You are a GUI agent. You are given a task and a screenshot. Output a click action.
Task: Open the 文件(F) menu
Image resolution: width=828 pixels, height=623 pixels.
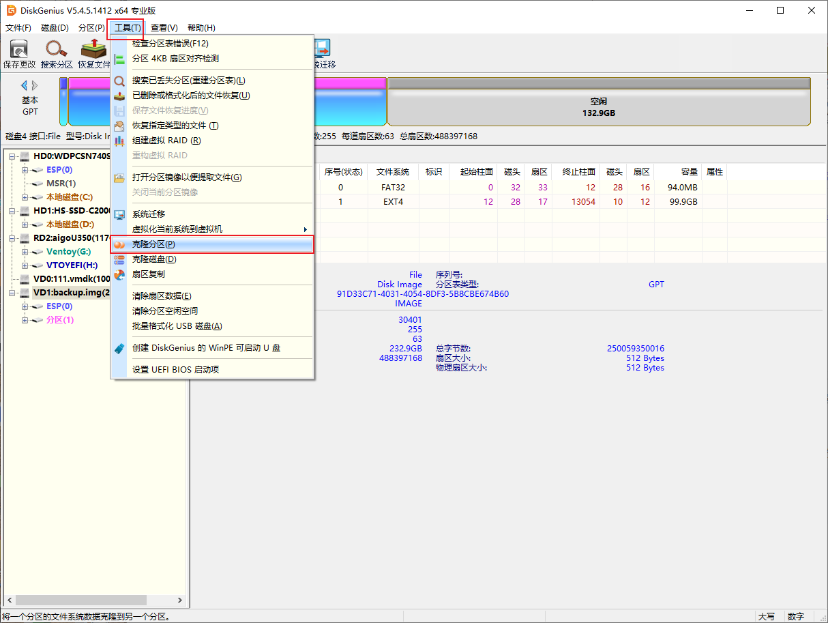(x=18, y=28)
